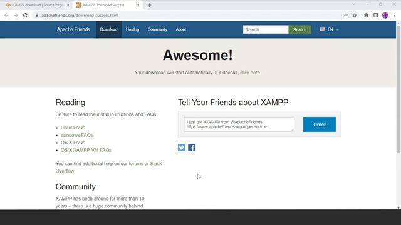Click the share page icon in address bar
401x225 pixels.
(345, 15)
